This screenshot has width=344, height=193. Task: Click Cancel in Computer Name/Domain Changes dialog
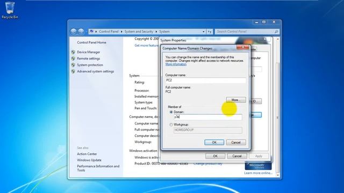point(236,143)
